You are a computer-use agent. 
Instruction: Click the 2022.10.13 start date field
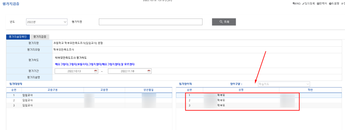pyautogui.click(x=76, y=71)
